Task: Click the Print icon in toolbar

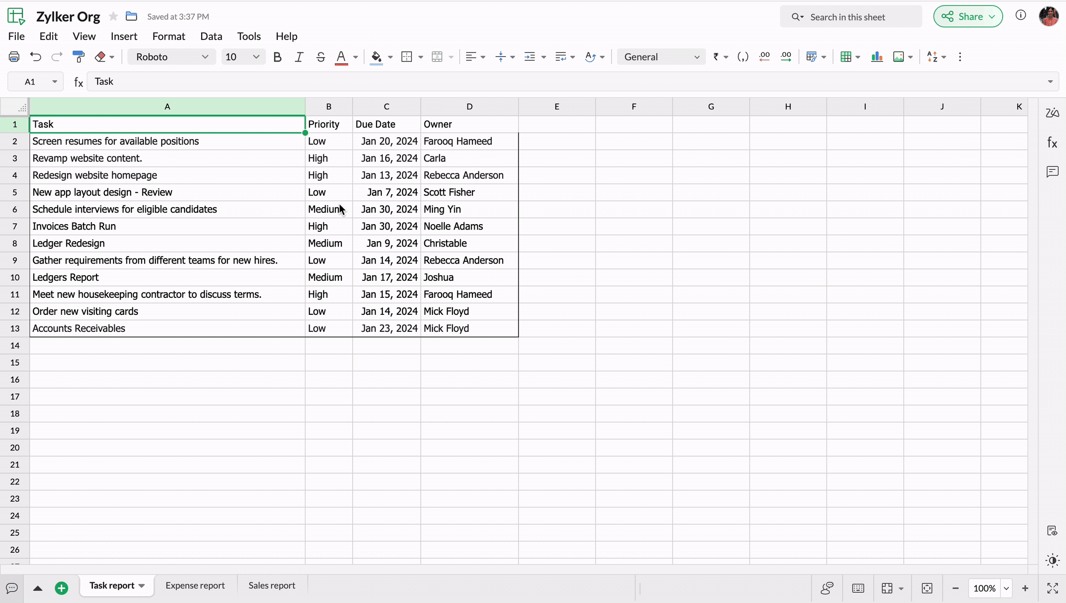Action: [x=14, y=57]
